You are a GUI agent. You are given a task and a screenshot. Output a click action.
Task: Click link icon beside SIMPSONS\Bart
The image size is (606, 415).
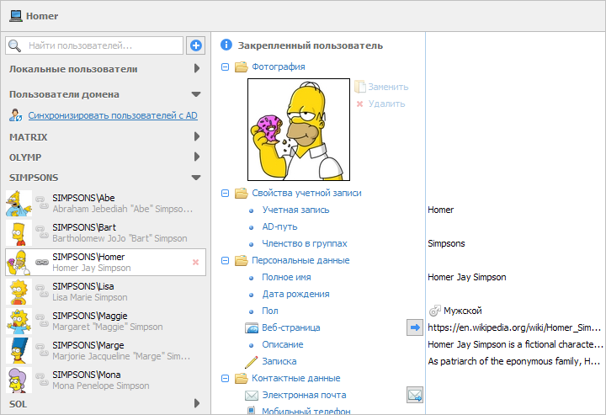coord(42,232)
